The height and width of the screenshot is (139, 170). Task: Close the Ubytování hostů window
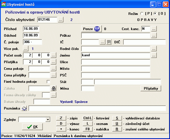(x=166, y=4)
